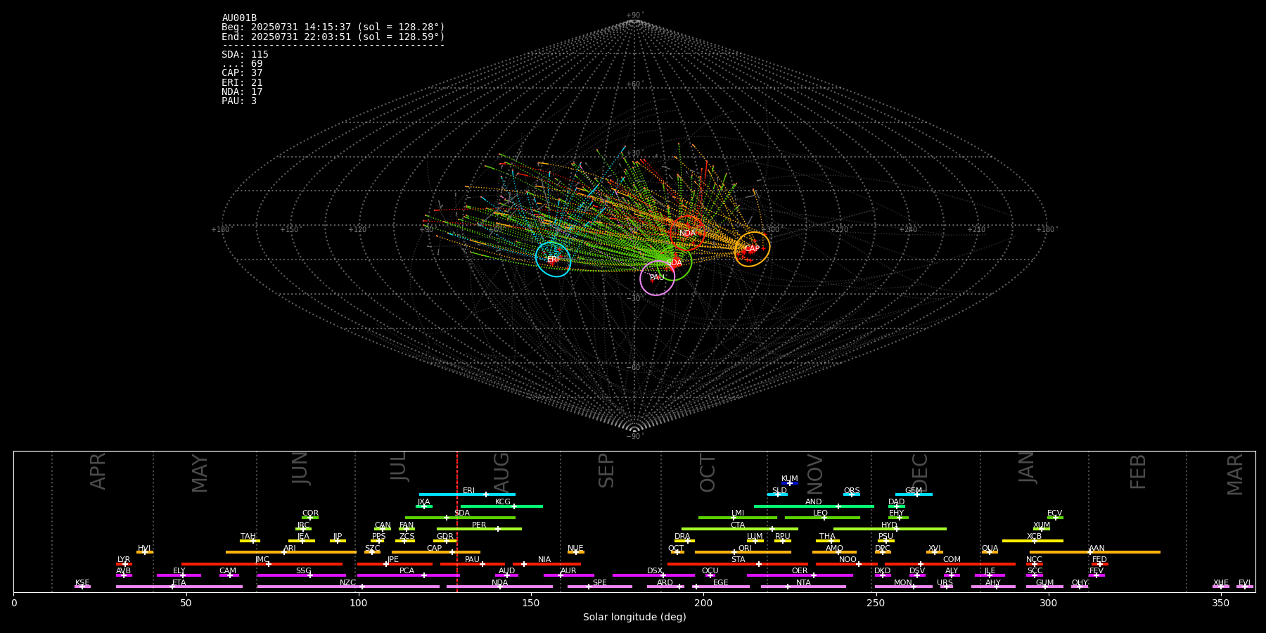Click the CTA shower bar in timeline
This screenshot has height=633, width=1266.
point(740,529)
